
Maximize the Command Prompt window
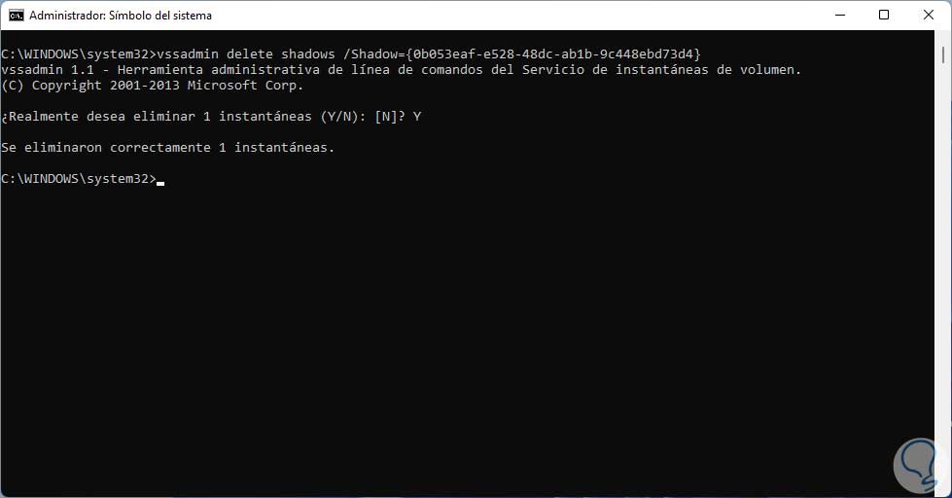(883, 16)
